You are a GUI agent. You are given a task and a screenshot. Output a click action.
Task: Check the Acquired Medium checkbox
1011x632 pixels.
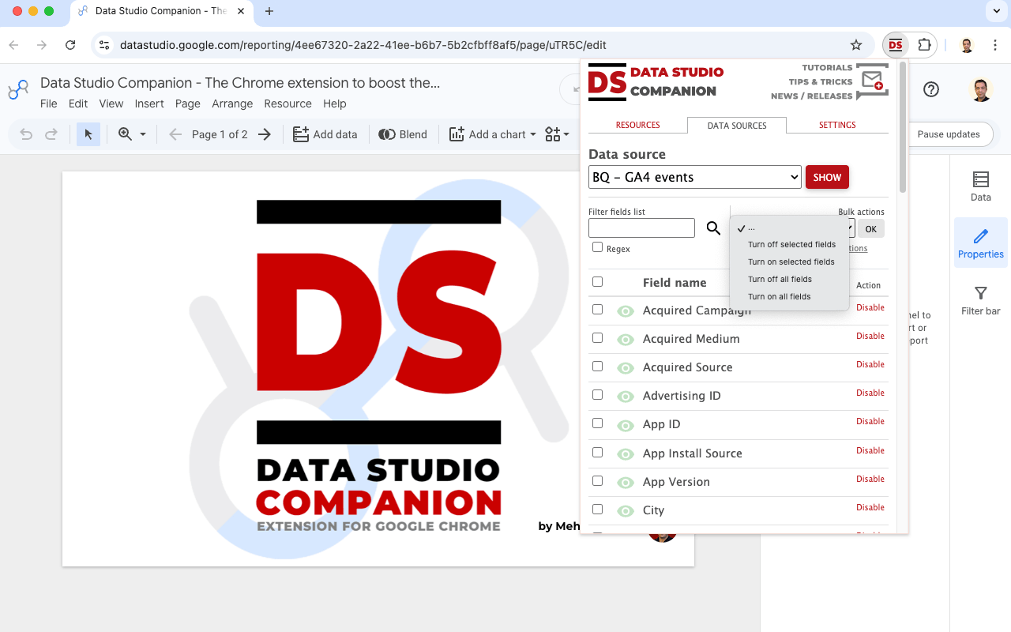tap(597, 337)
